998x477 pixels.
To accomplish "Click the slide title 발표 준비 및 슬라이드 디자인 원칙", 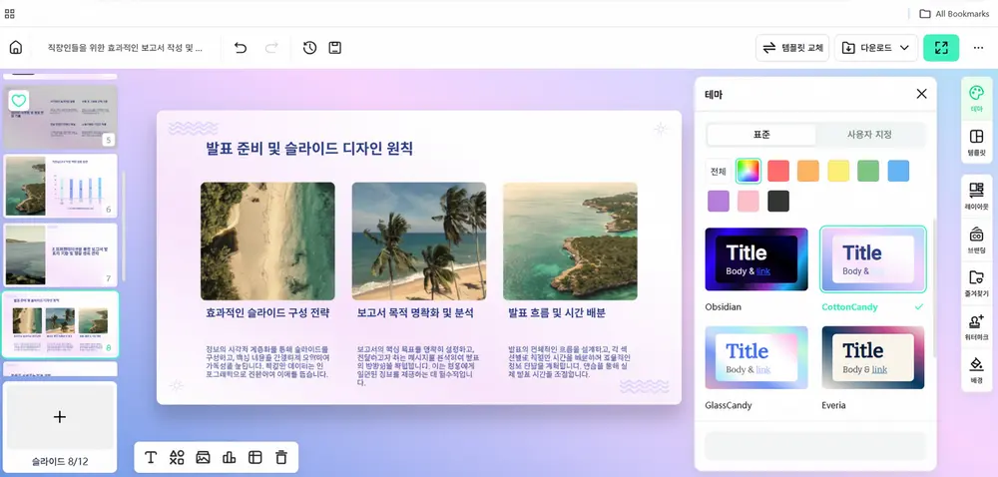I will [309, 148].
